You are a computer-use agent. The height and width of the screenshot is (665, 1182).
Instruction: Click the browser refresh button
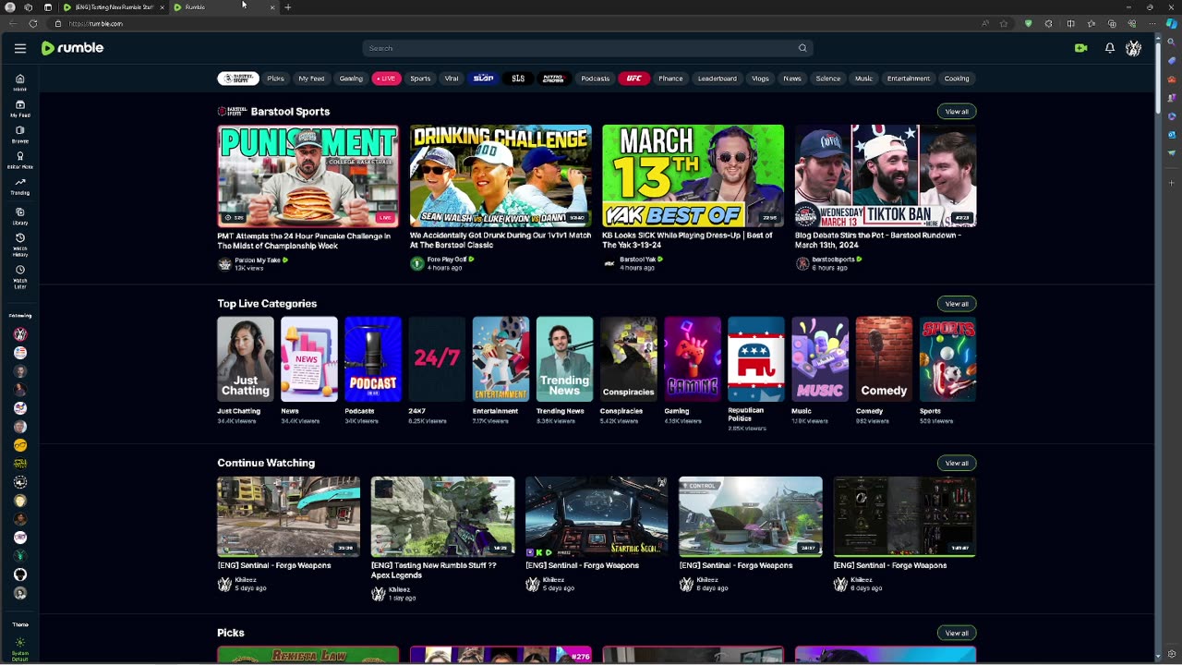[x=33, y=23]
